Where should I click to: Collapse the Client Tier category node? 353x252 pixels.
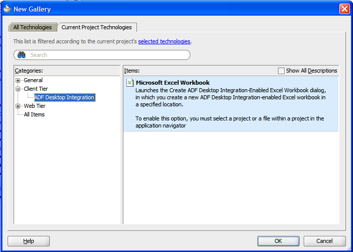point(18,89)
